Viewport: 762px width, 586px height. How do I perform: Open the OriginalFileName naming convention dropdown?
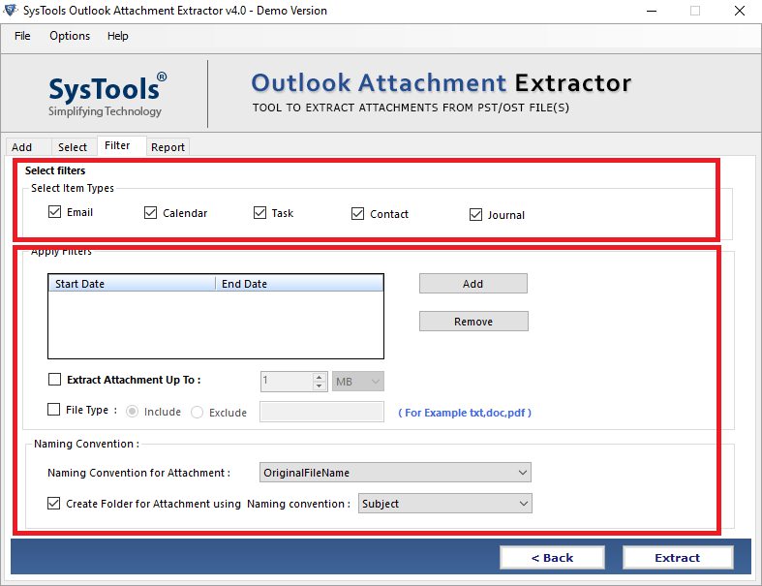[395, 473]
